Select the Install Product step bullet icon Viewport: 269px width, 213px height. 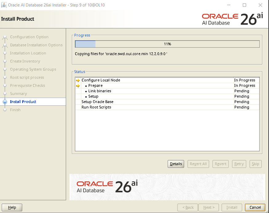pyautogui.click(x=5, y=102)
